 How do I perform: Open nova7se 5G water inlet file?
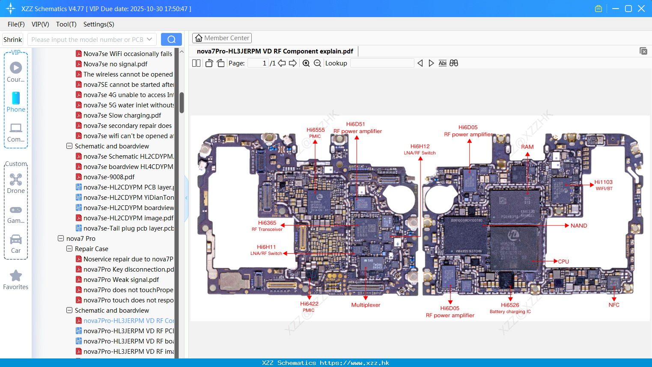click(x=125, y=105)
